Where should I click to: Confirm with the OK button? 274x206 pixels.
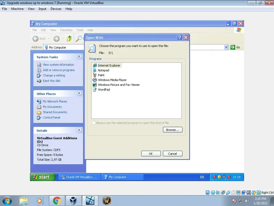(151, 154)
